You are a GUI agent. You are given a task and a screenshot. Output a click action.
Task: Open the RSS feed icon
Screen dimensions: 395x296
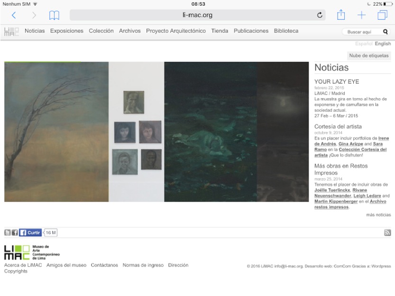click(387, 233)
